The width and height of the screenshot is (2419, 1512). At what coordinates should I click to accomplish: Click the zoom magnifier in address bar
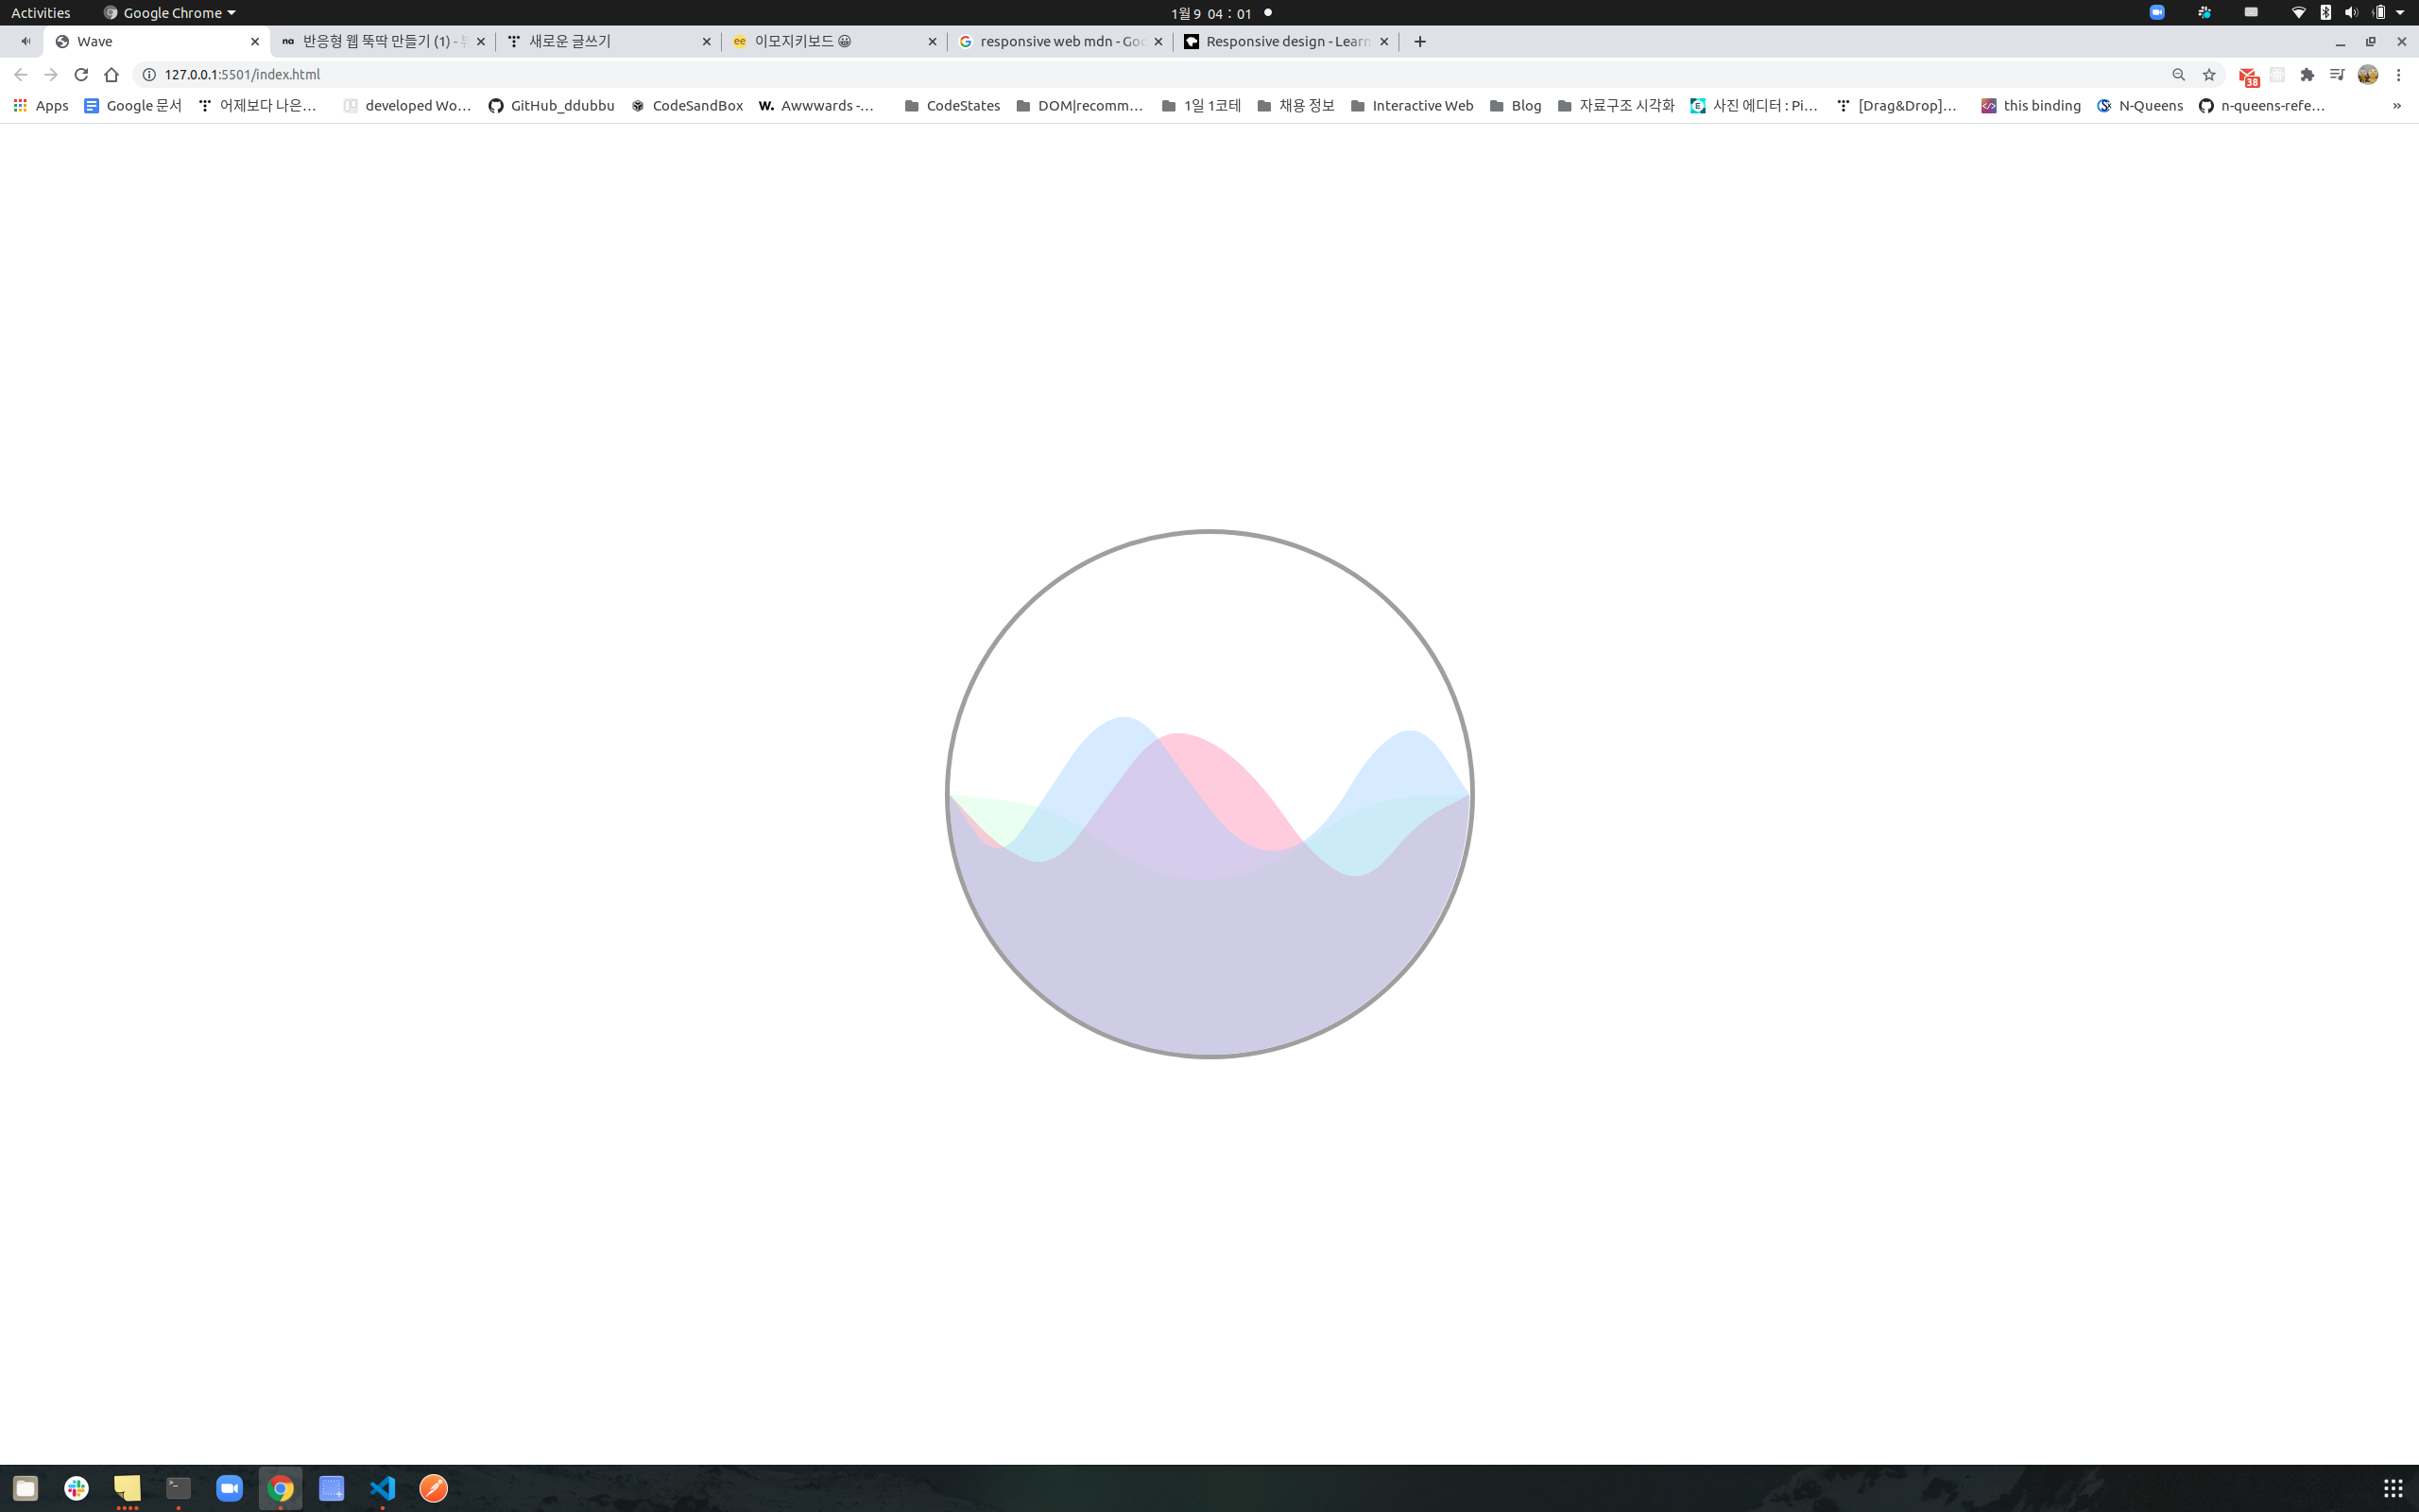point(2179,74)
